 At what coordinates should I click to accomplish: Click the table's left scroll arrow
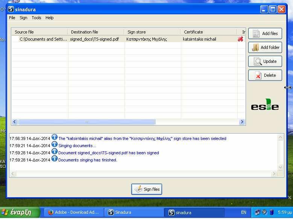[15, 122]
